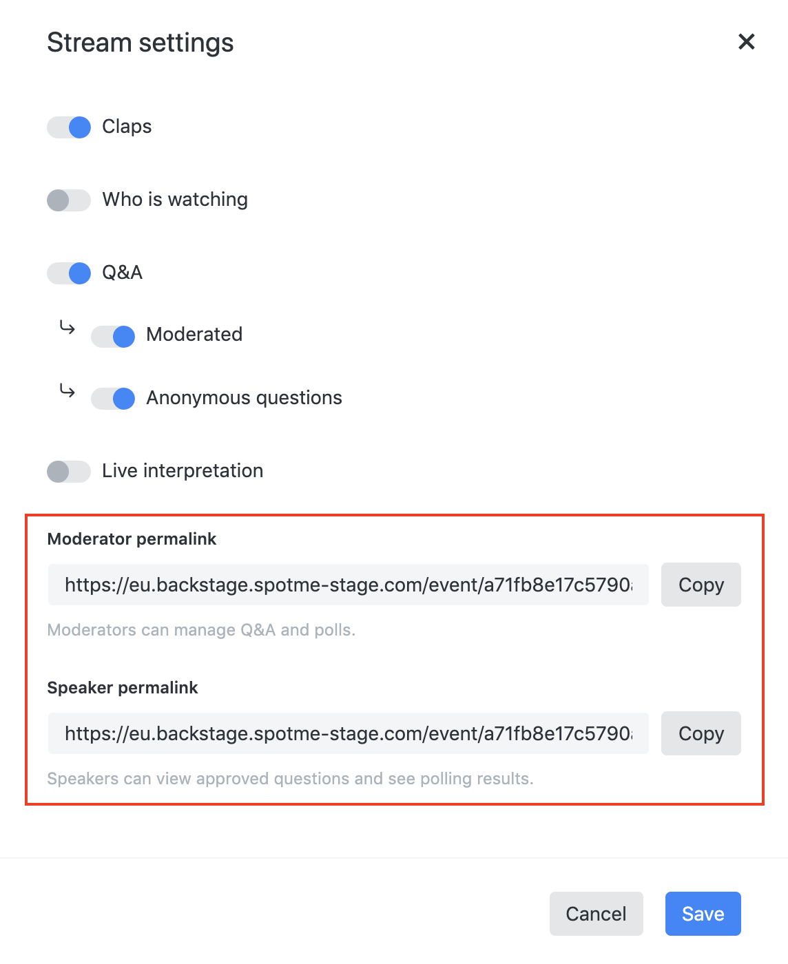Save the stream settings
The image size is (788, 964).
703,914
